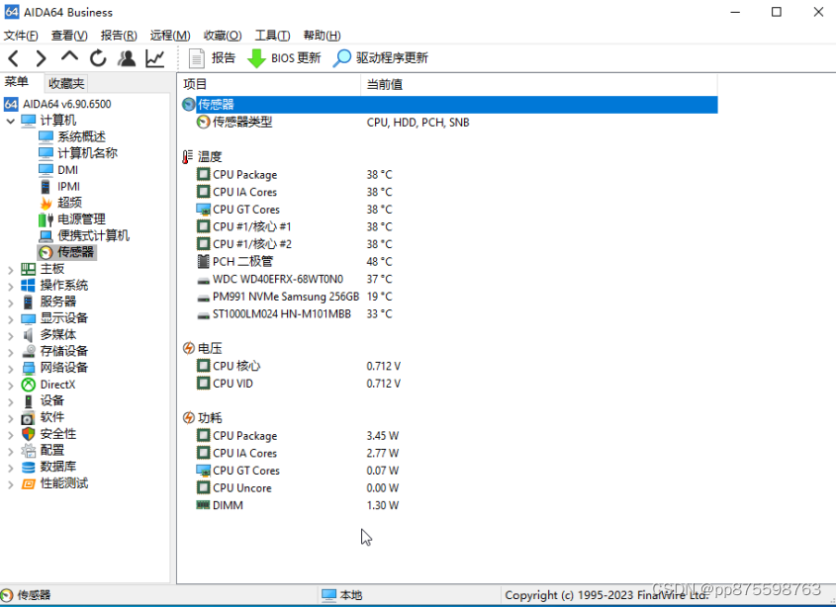This screenshot has width=836, height=607.
Task: Click the 存储设备 drive icon
Action: (x=29, y=352)
